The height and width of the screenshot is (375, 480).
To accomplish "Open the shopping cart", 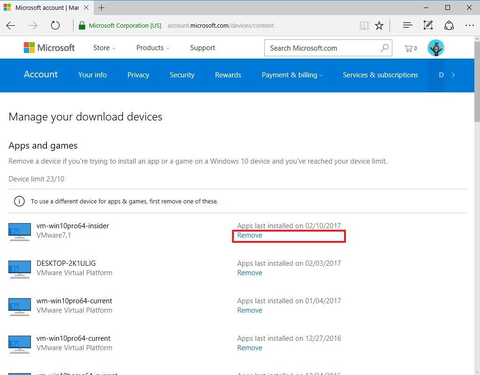I will (x=409, y=47).
